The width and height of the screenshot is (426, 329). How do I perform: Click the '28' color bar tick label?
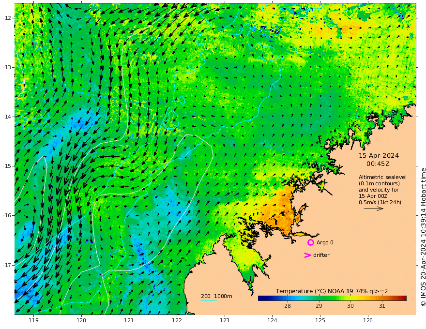[x=288, y=306]
